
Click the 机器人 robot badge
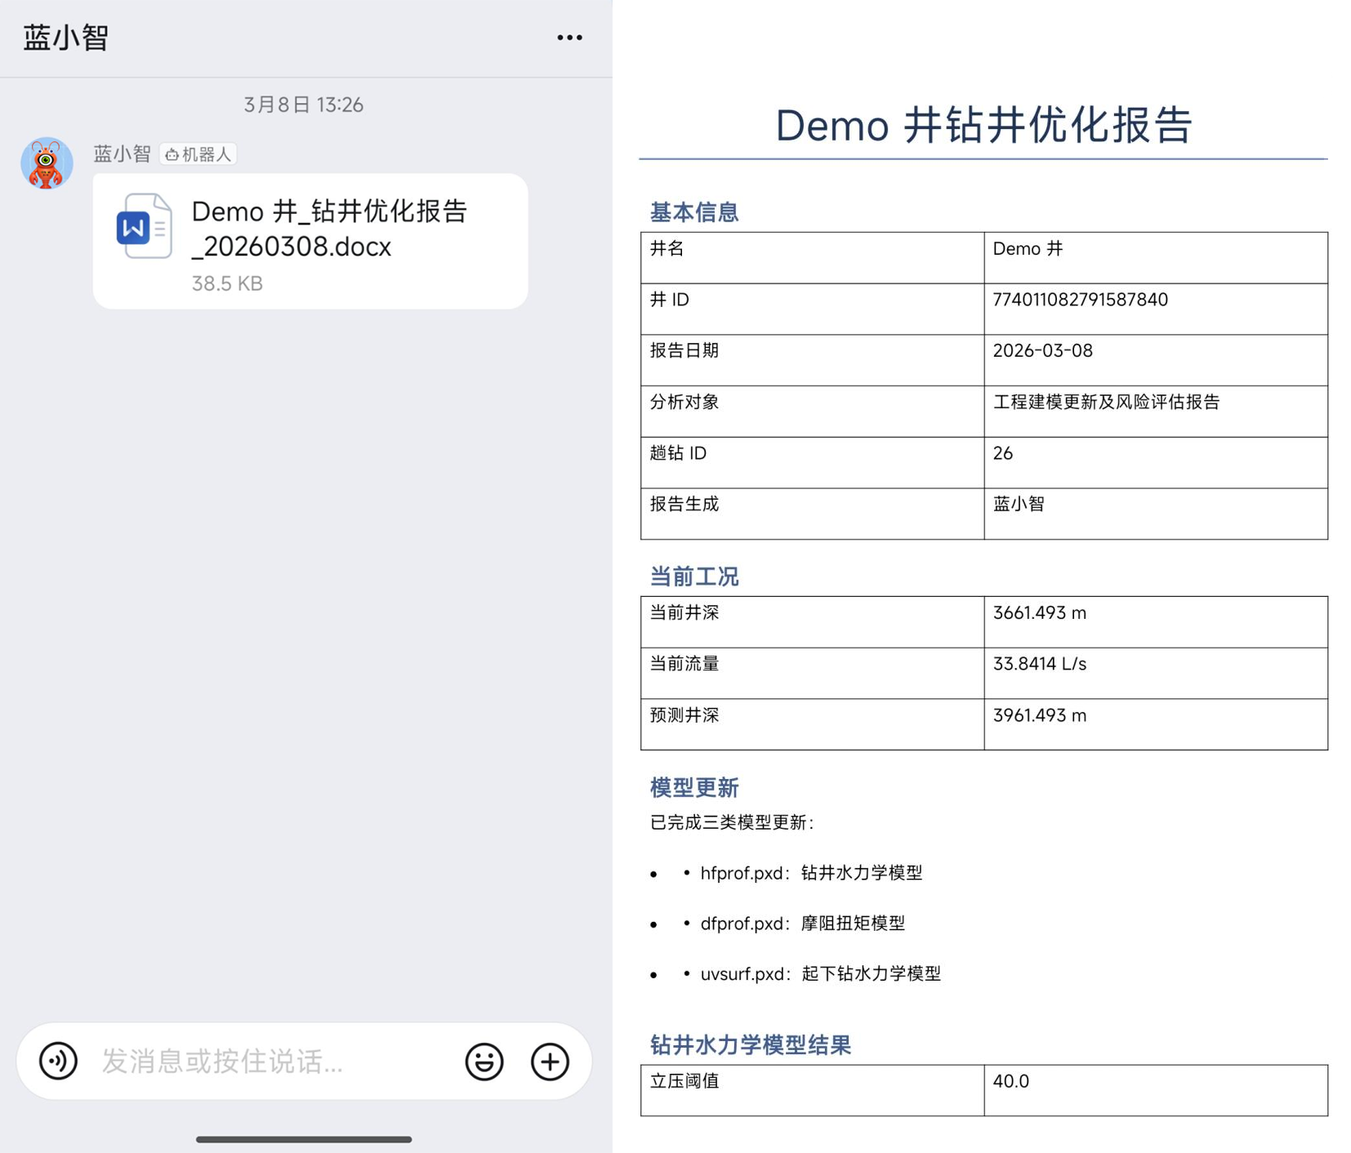click(199, 154)
